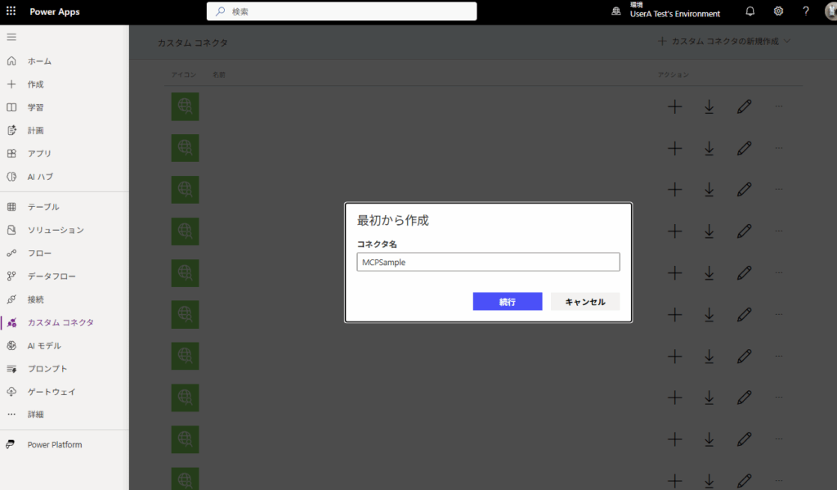
Task: Open the カスタム コネクタの新規作成 dropdown
Action: click(x=724, y=41)
